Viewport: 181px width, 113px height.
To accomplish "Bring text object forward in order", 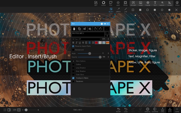I will click(85, 29).
